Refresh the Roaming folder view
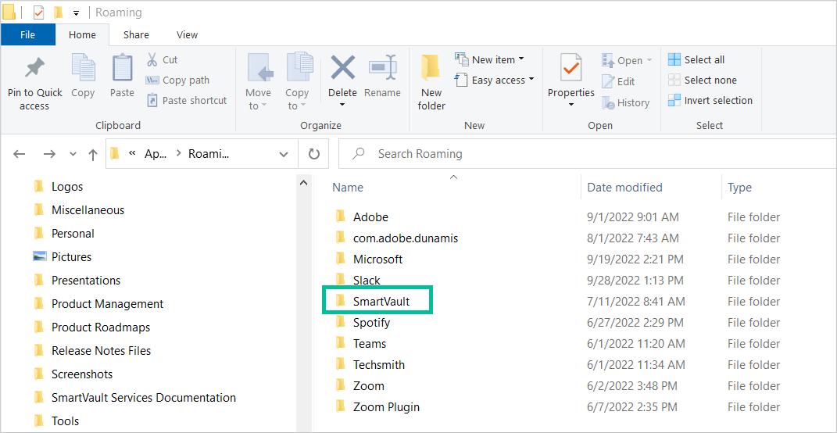This screenshot has height=433, width=837. 314,154
